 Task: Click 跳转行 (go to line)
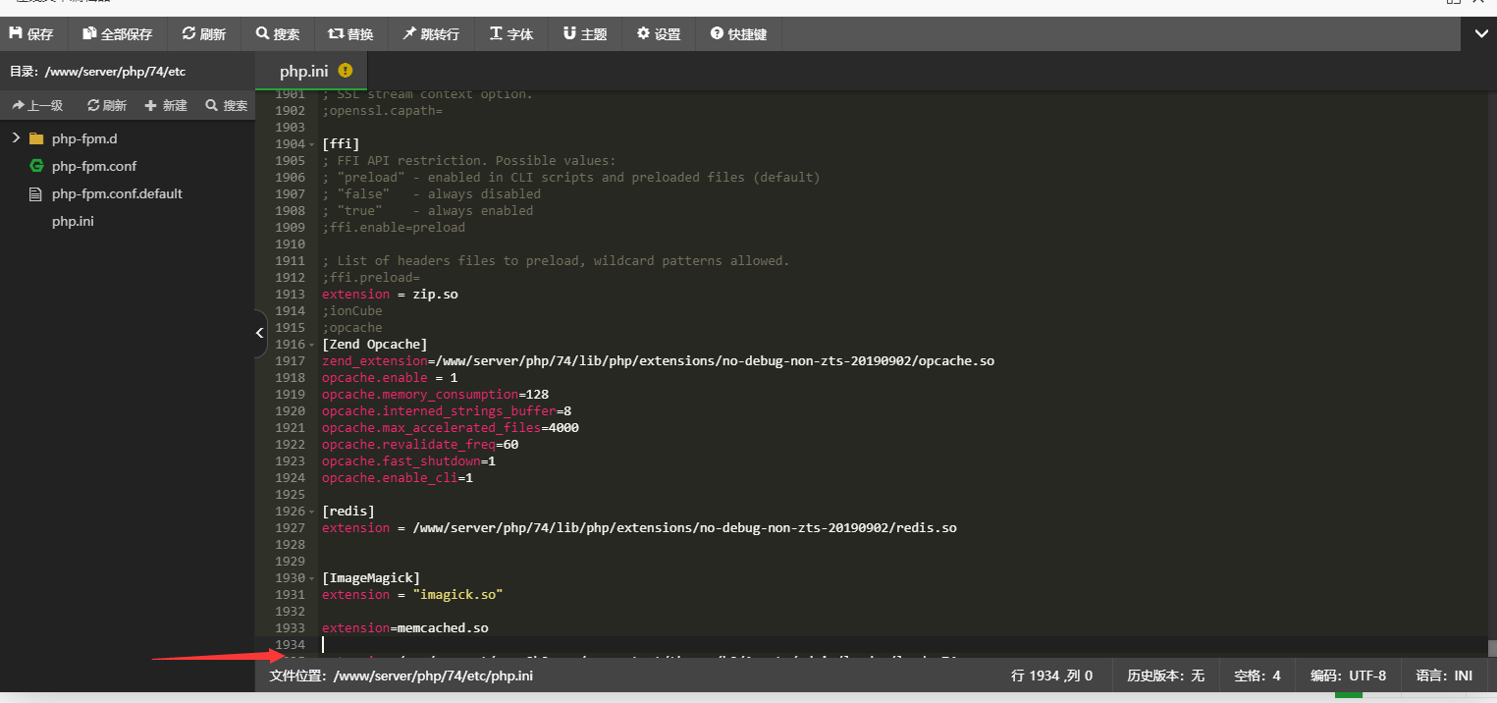pos(431,34)
